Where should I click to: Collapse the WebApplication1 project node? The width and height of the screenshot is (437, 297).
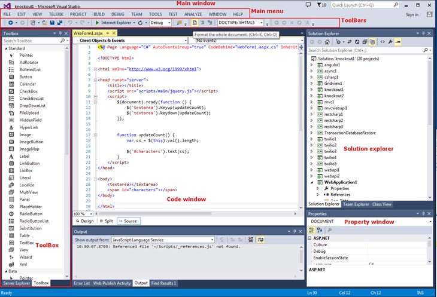pos(312,182)
